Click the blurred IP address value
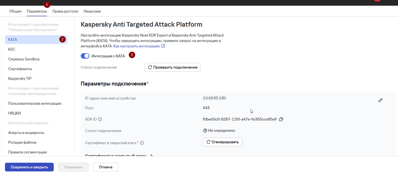 215,98
